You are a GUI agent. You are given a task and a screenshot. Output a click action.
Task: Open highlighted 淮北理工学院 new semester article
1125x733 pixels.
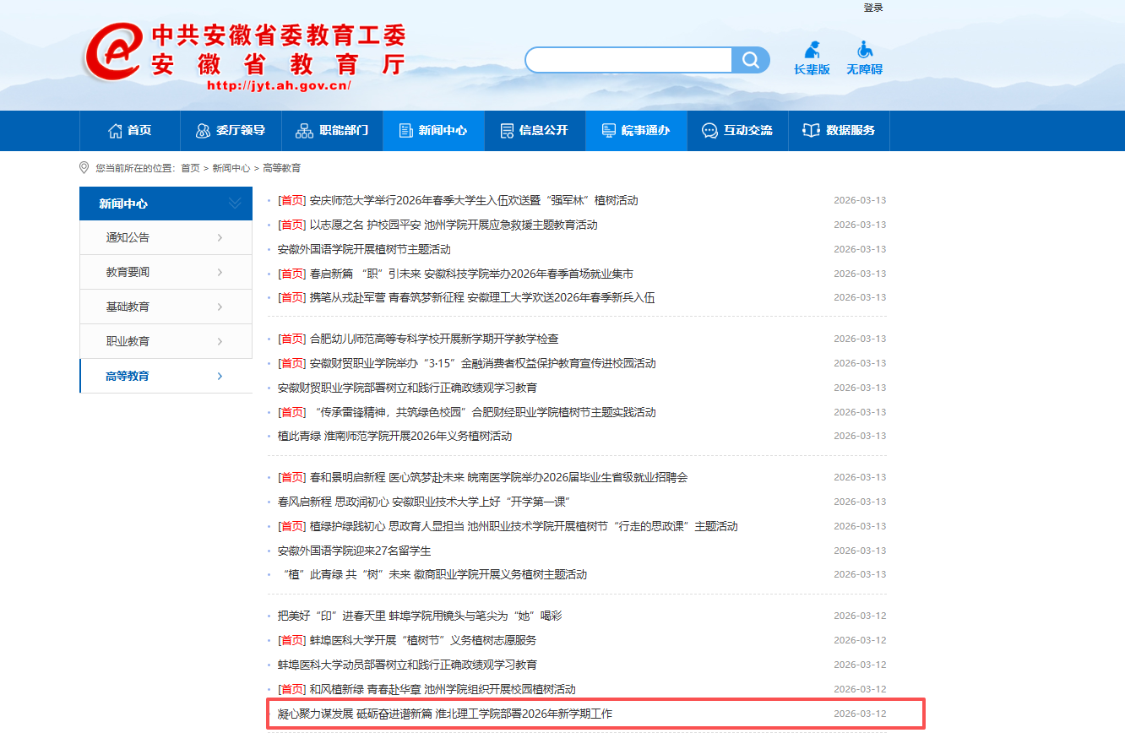444,714
